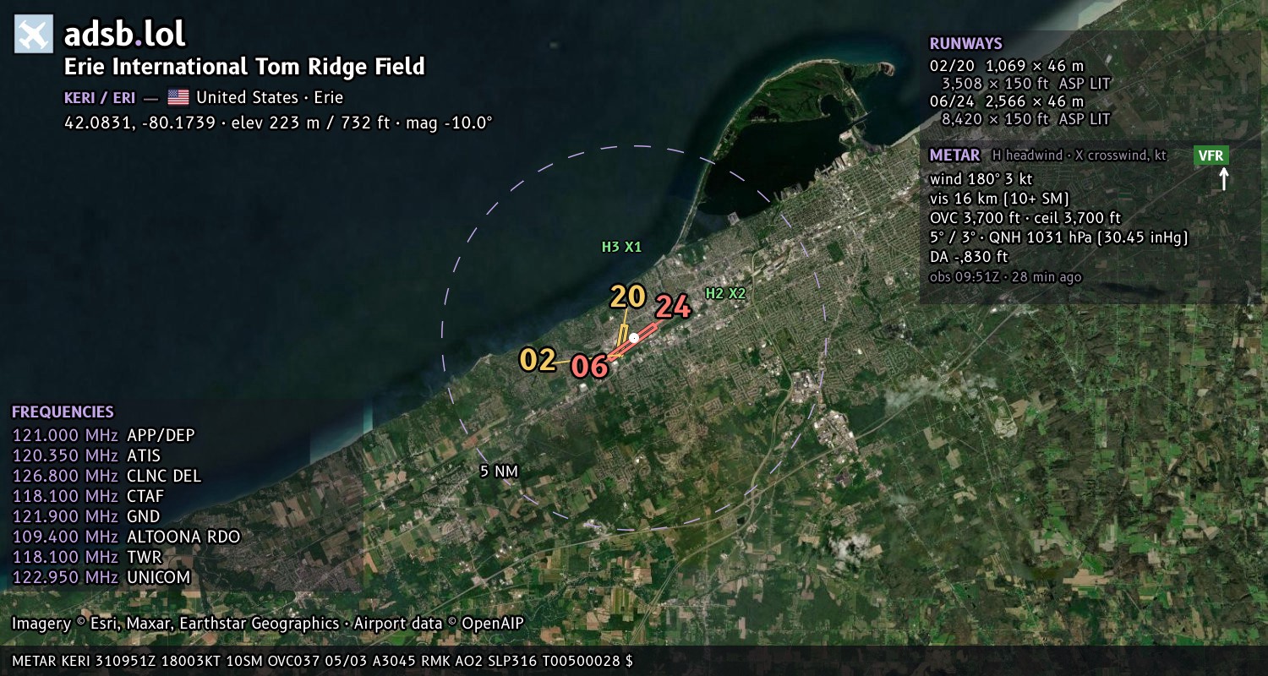This screenshot has width=1268, height=676.
Task: Click the 126.800 MHz CLNC DEL frequency
Action: point(107,477)
